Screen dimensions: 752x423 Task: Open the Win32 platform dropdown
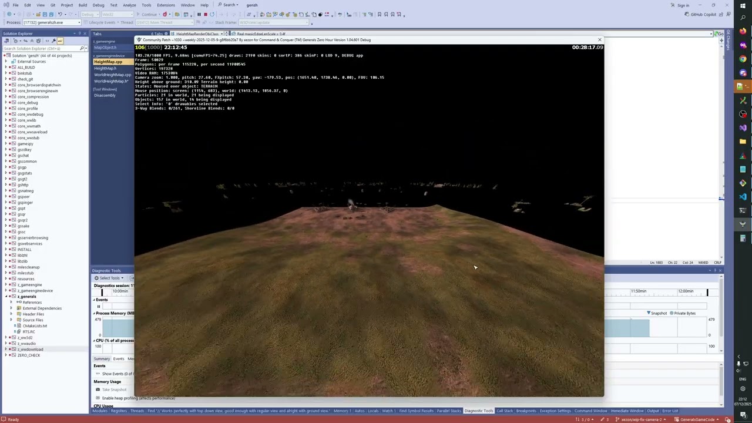tap(117, 14)
